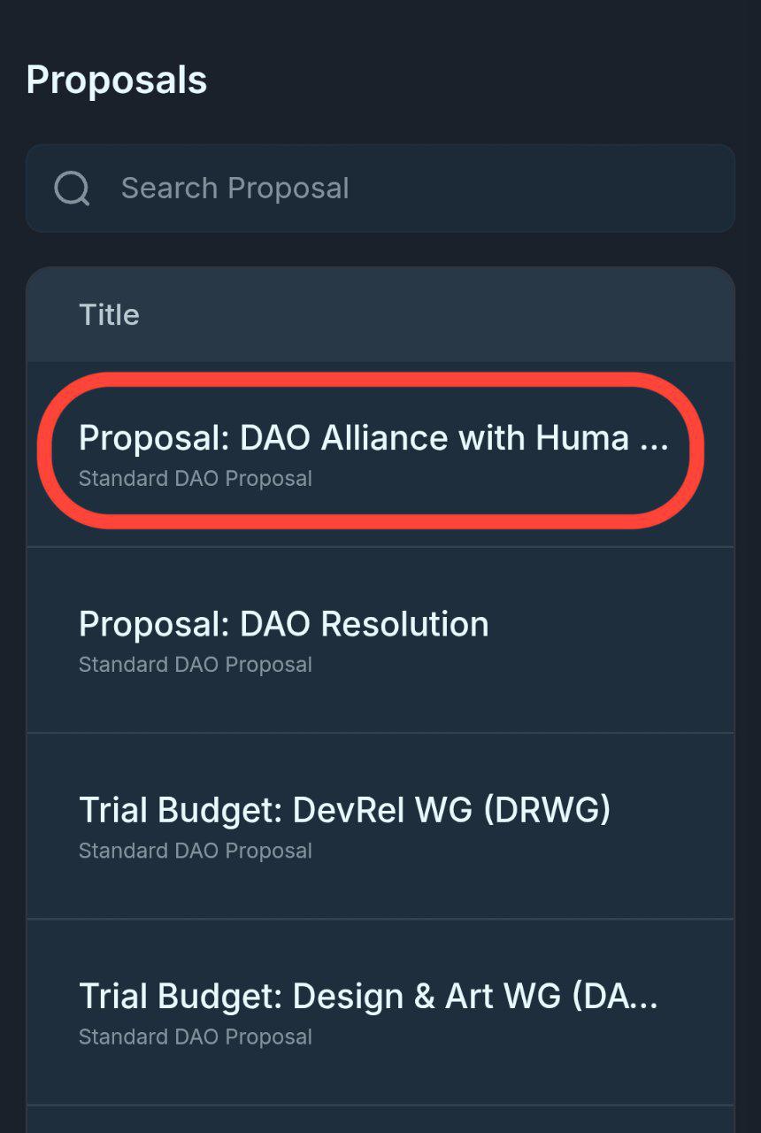Click Standard DAO Proposal label under DAO Alliance
The image size is (761, 1133).
[x=195, y=479]
